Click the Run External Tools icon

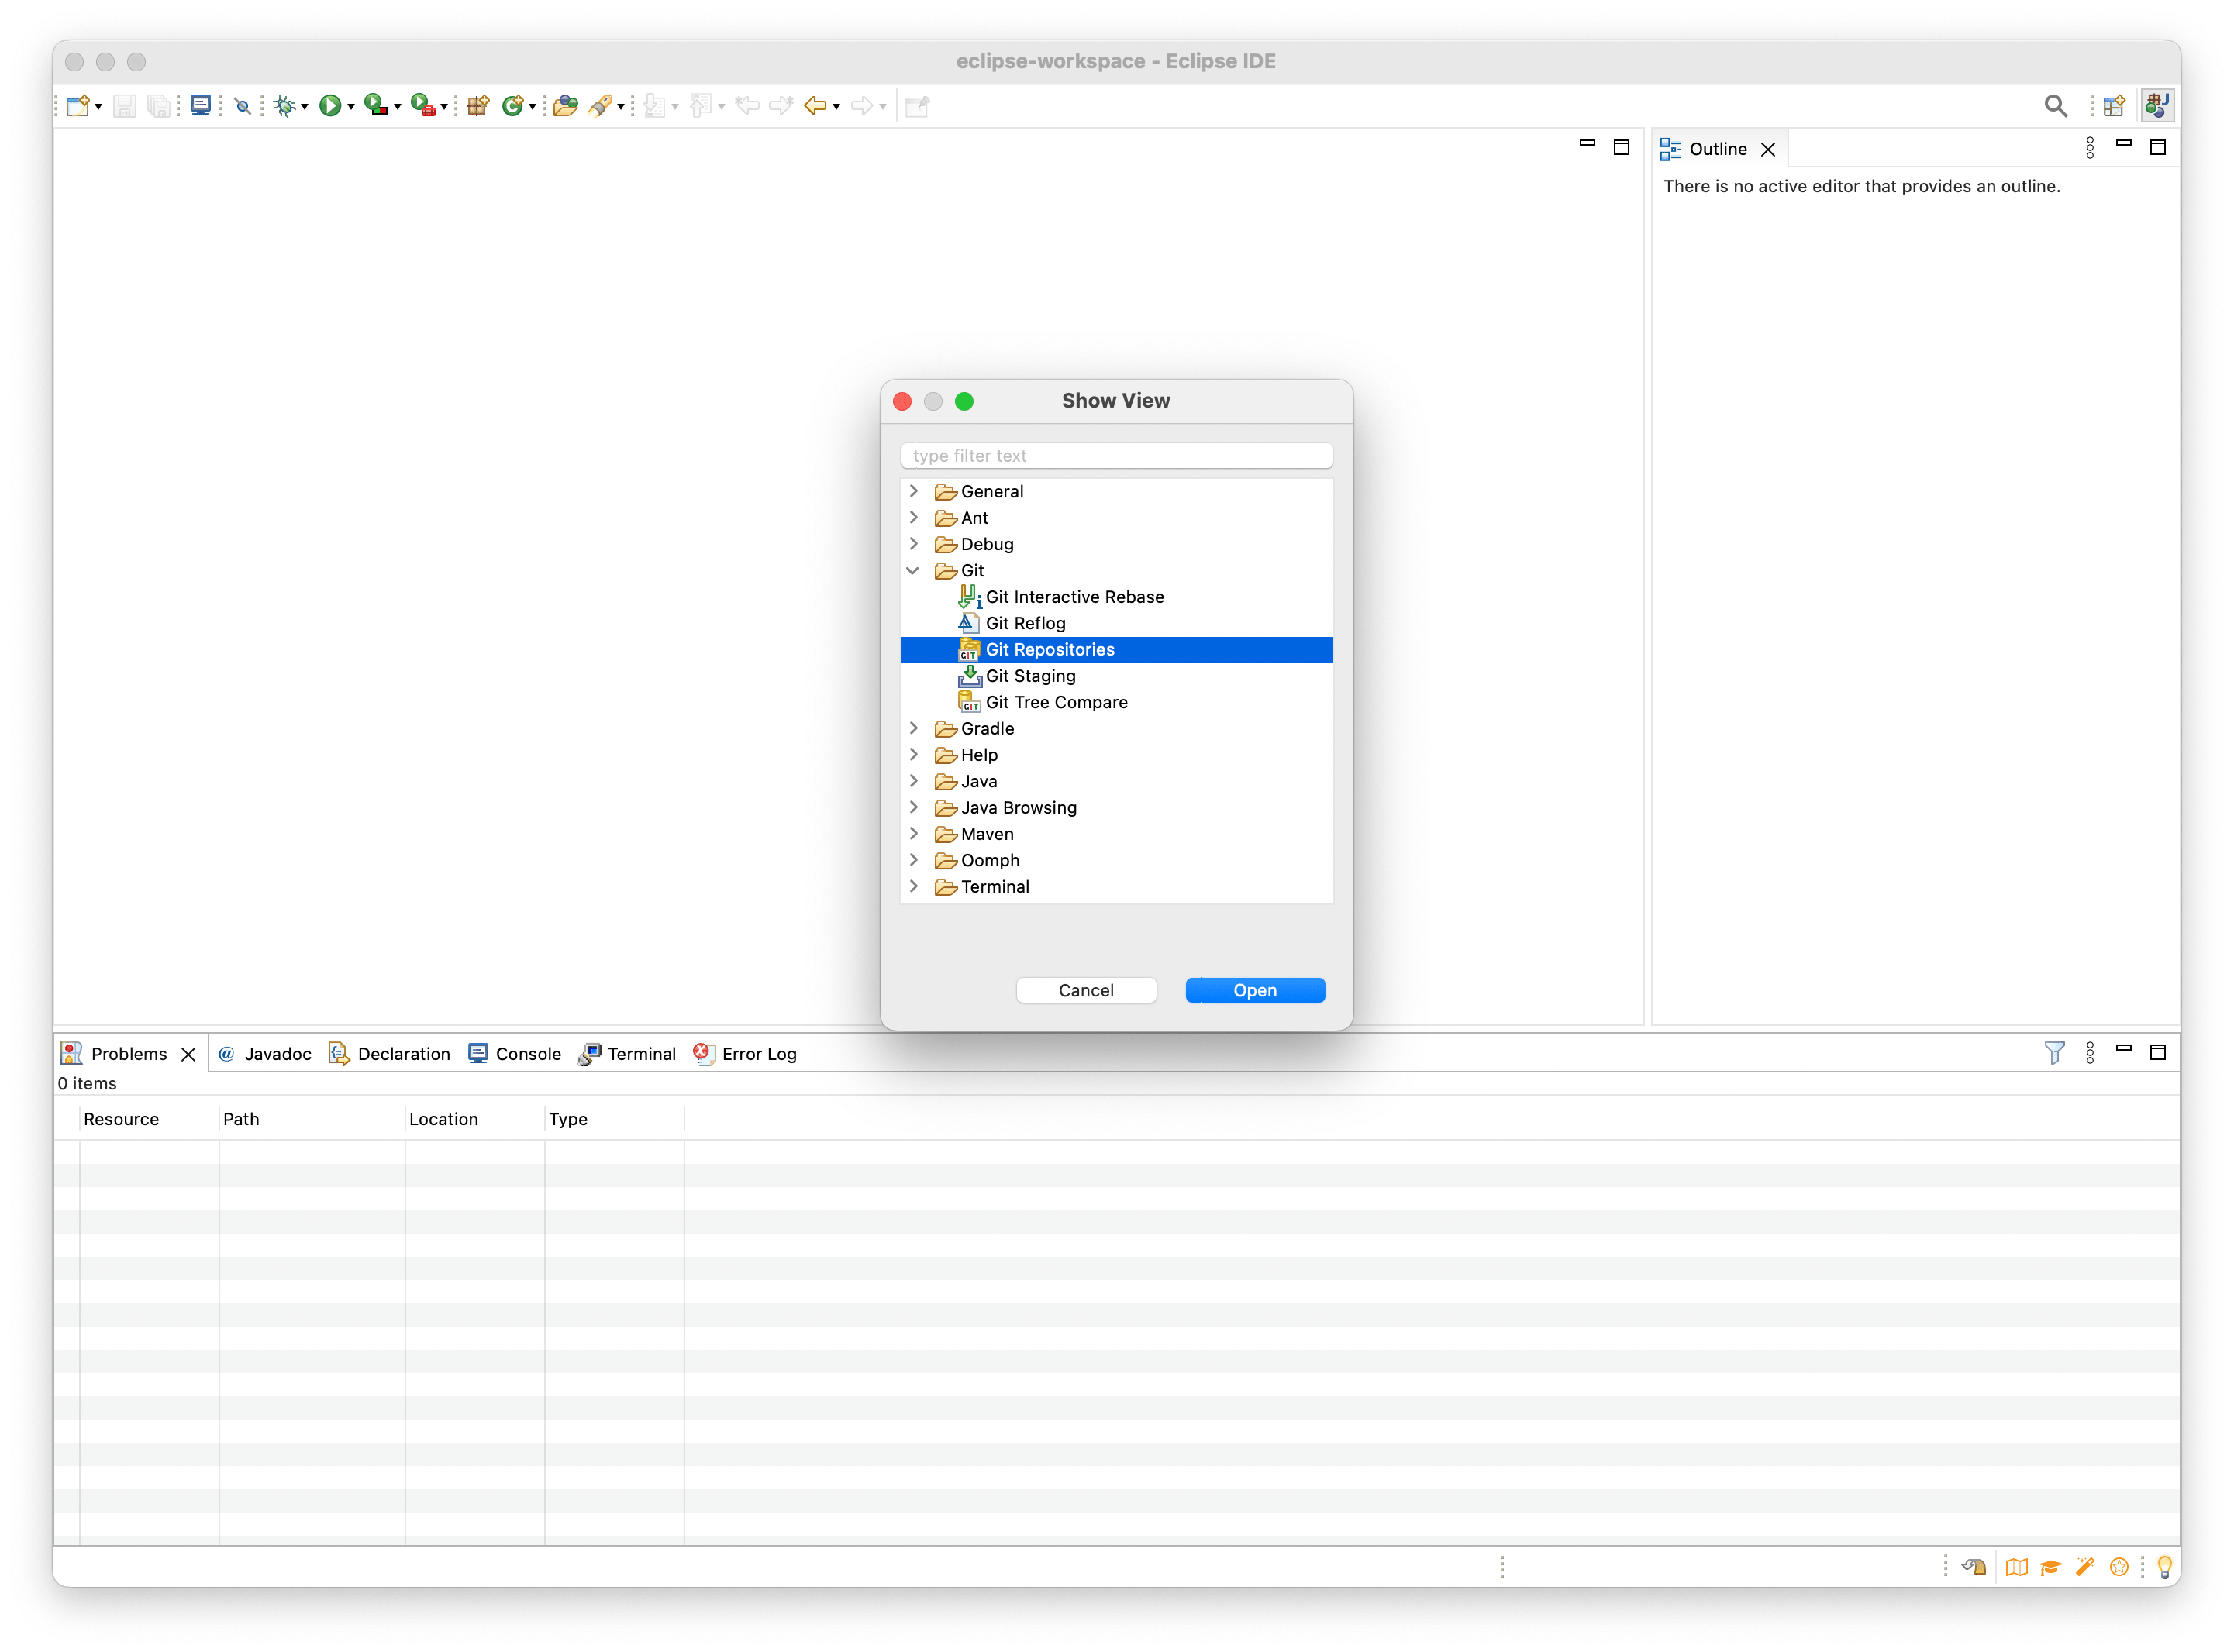click(422, 105)
